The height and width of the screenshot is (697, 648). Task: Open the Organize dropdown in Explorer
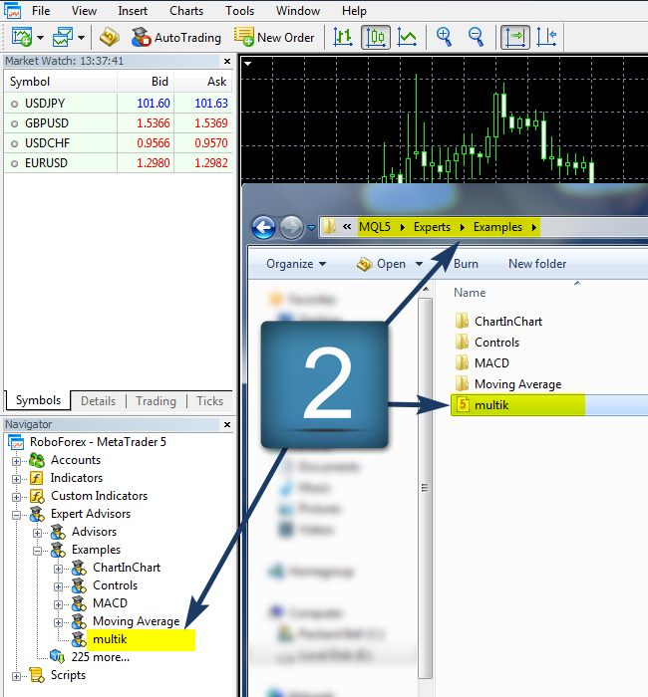pyautogui.click(x=296, y=264)
